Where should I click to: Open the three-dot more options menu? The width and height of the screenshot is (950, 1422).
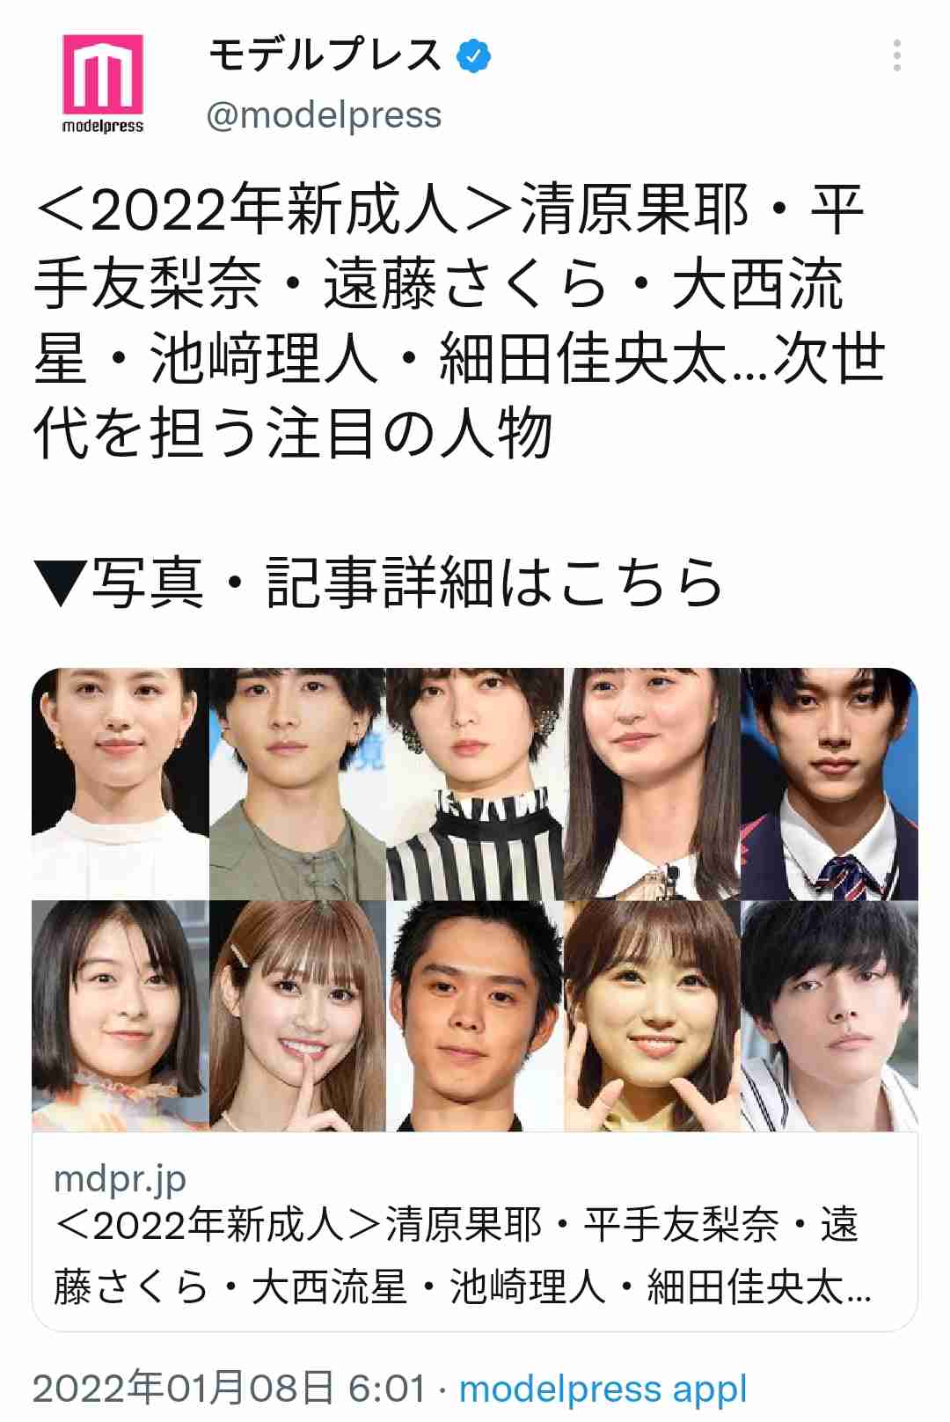[896, 55]
